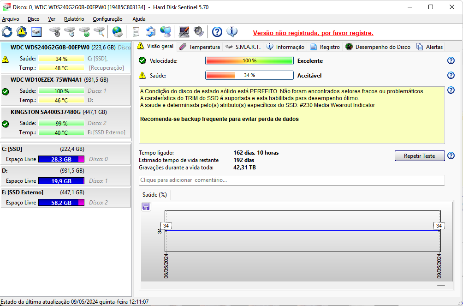463x306 pixels.
Task: Click the notepad document toolbar icon
Action: (x=136, y=32)
